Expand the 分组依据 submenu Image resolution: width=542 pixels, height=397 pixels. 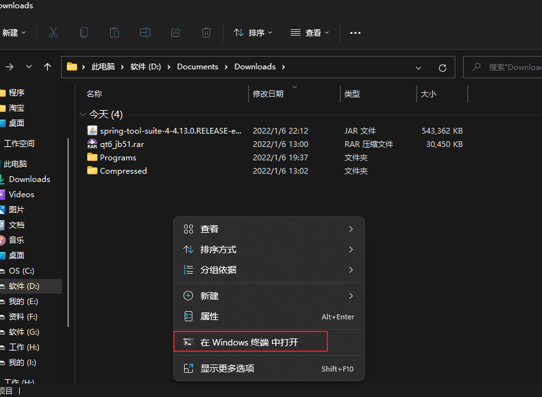268,270
